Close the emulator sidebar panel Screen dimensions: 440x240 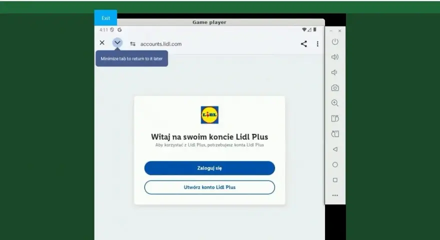340,31
